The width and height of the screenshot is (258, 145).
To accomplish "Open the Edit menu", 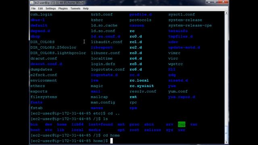I will coord(40,8).
